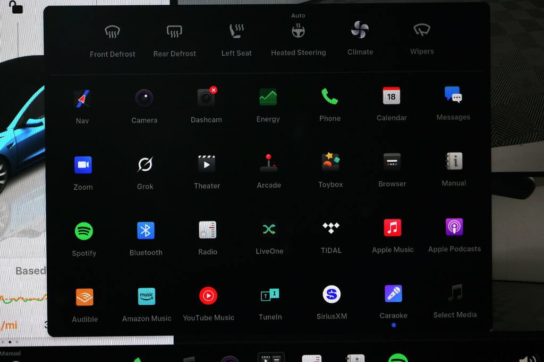Toggle Heated Steering control

tap(298, 30)
